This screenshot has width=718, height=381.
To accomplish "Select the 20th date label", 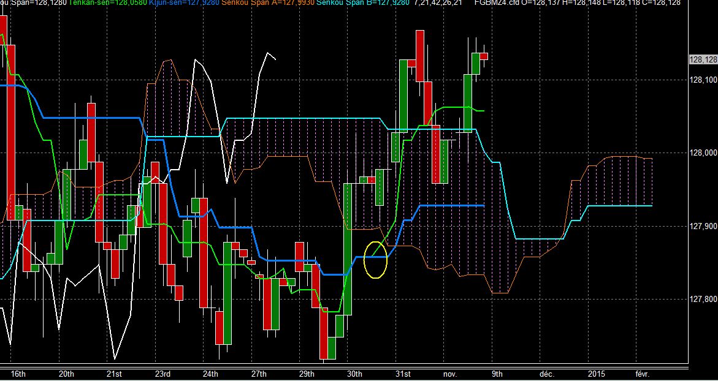I will click(x=66, y=374).
